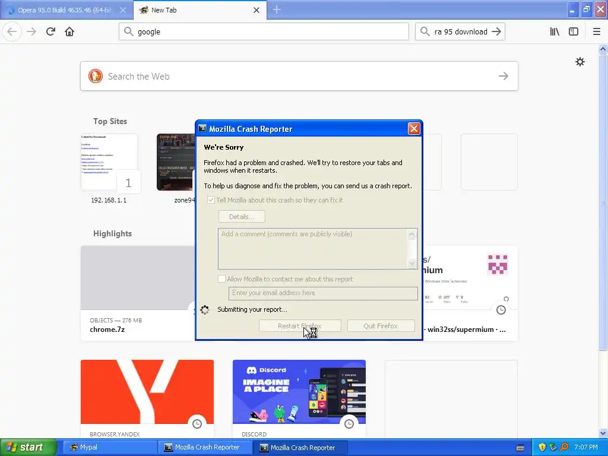Viewport: 608px width, 456px height.
Task: Click page scrollbar down arrow
Action: (x=603, y=433)
